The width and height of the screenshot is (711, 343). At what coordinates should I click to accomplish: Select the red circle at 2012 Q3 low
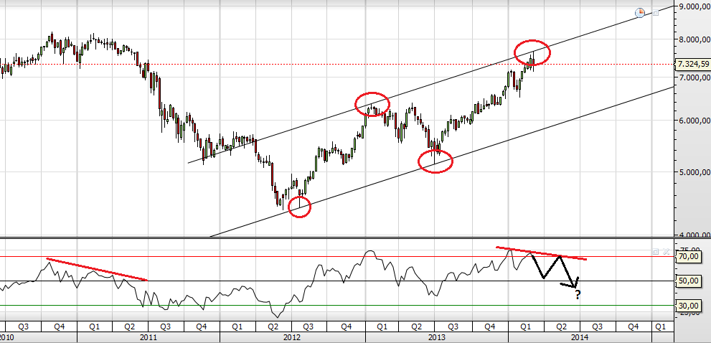tap(299, 207)
